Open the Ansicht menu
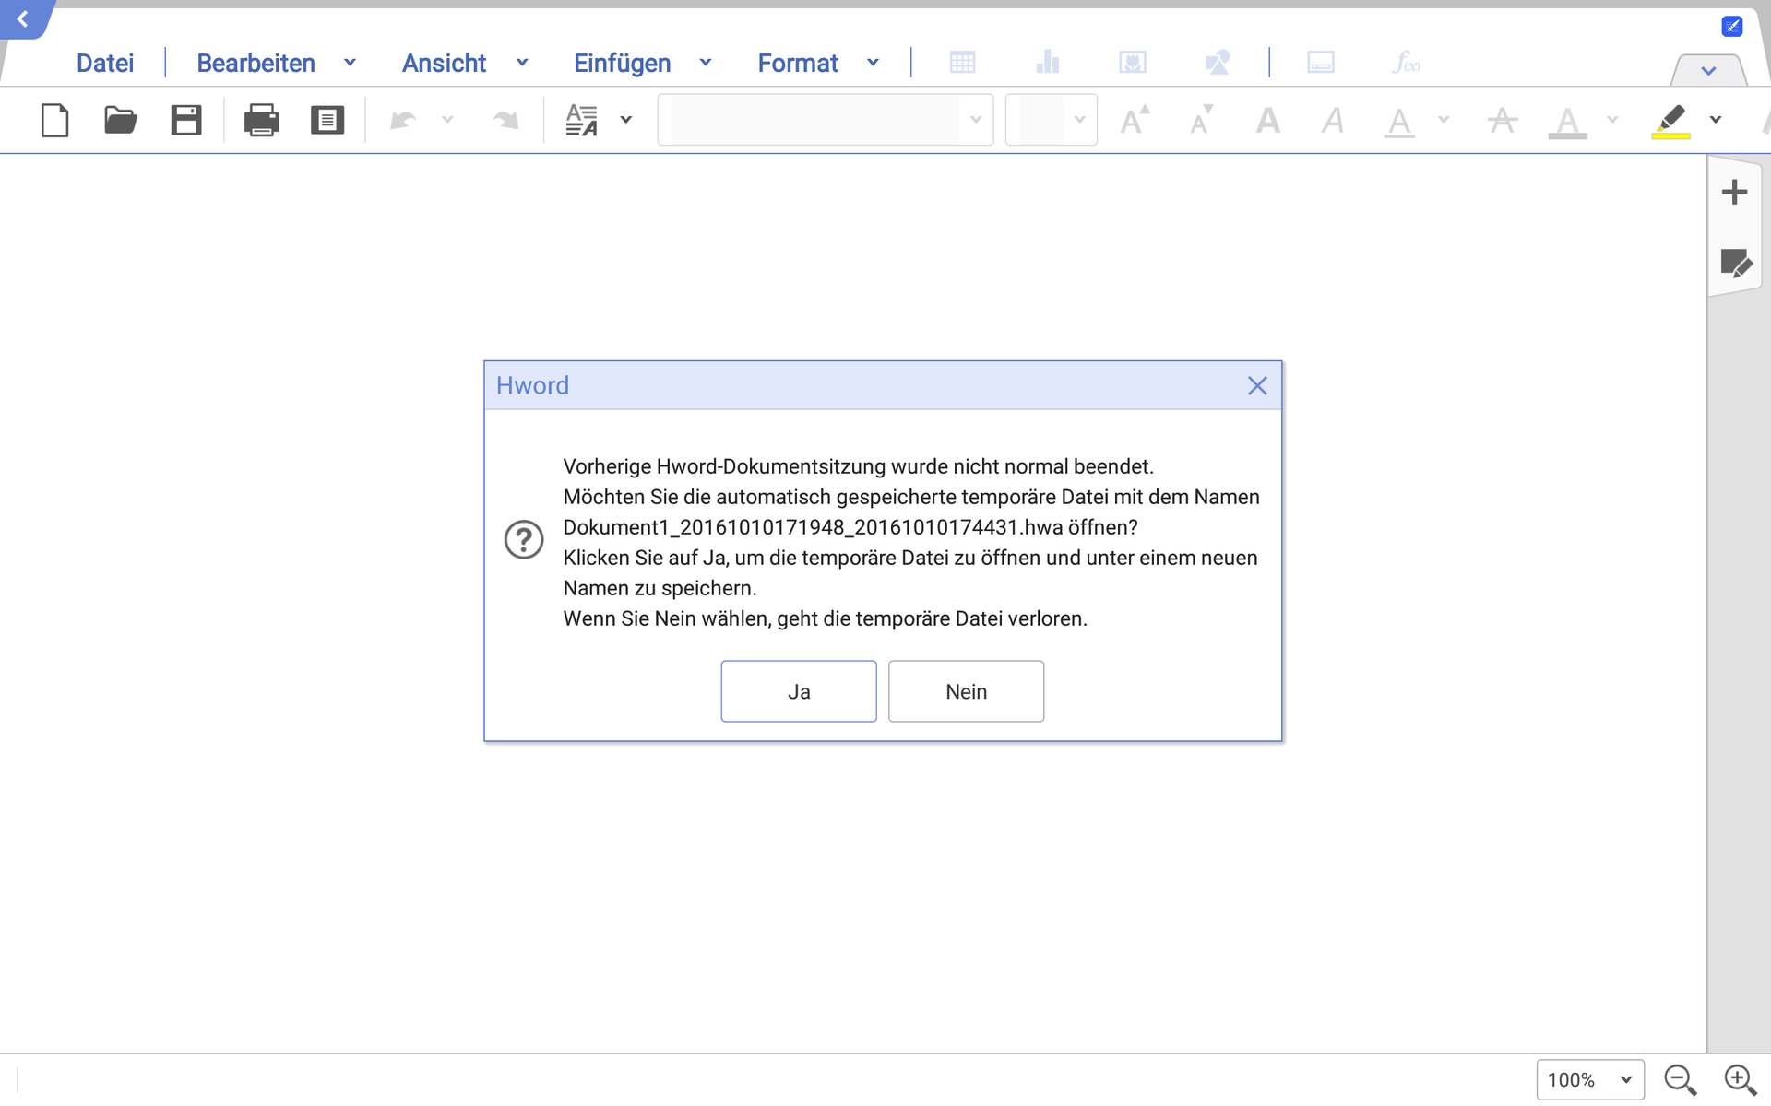Image resolution: width=1771 pixels, height=1106 pixels. [x=444, y=63]
